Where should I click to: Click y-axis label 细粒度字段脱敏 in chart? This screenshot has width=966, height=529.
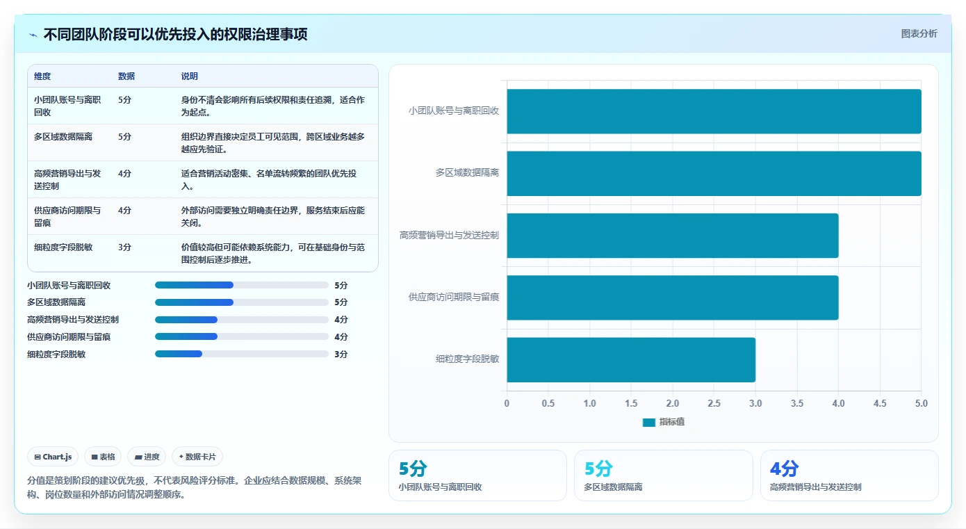tap(467, 359)
